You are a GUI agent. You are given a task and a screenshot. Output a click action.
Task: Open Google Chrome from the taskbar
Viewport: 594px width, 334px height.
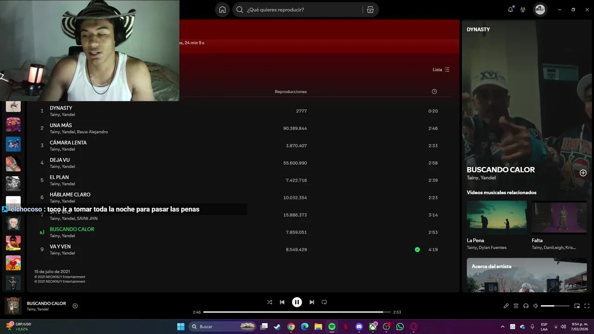click(291, 327)
